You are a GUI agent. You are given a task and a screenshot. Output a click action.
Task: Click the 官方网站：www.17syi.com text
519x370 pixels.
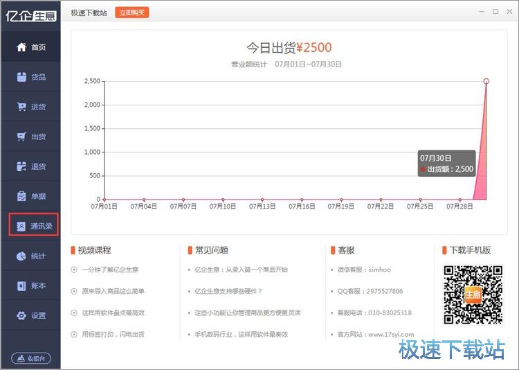[376, 335]
